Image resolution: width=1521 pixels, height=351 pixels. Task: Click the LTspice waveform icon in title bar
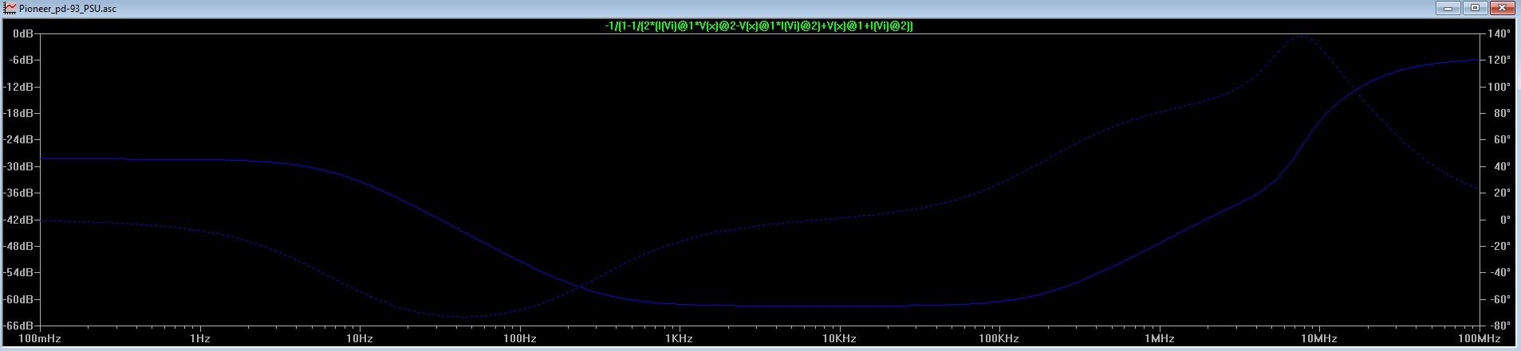coord(10,7)
